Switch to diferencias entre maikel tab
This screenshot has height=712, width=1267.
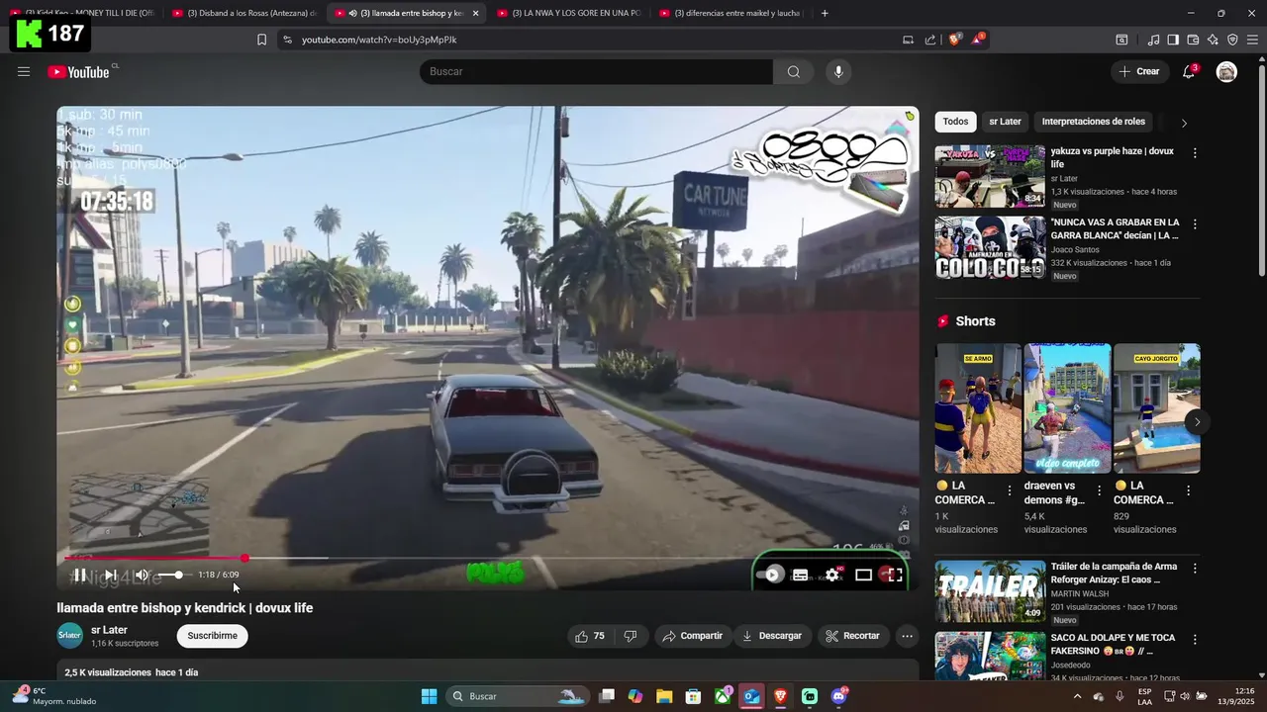(731, 13)
